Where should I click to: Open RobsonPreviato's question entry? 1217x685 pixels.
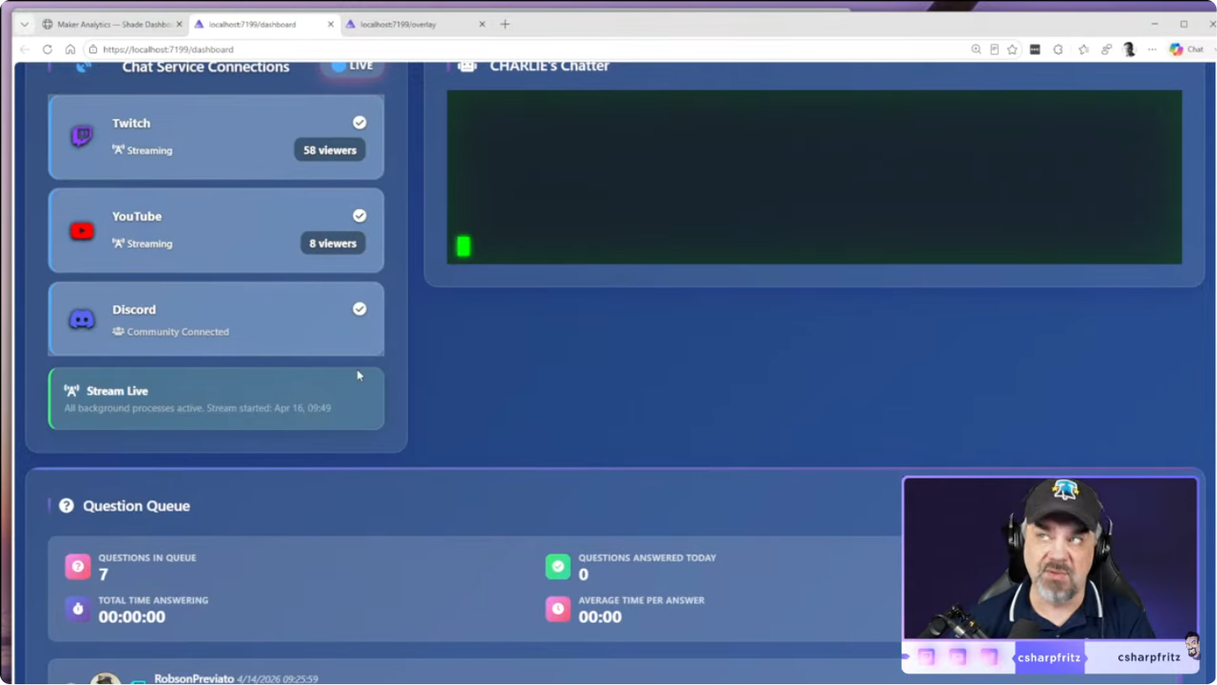tap(194, 678)
